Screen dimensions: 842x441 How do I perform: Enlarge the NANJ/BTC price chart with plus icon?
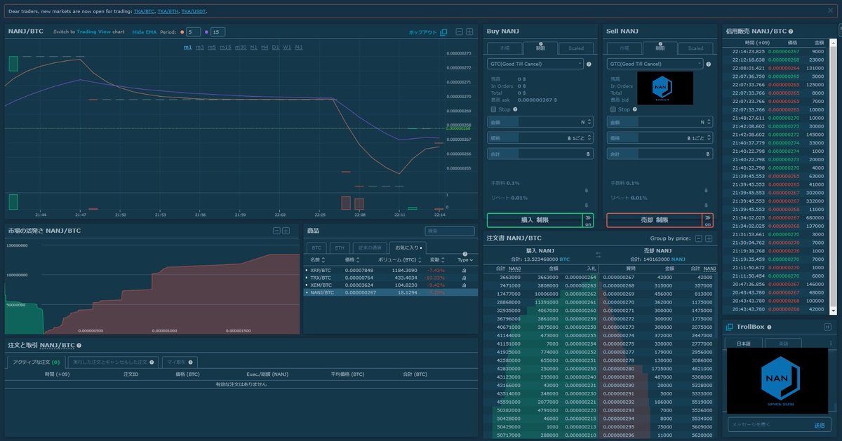click(470, 32)
